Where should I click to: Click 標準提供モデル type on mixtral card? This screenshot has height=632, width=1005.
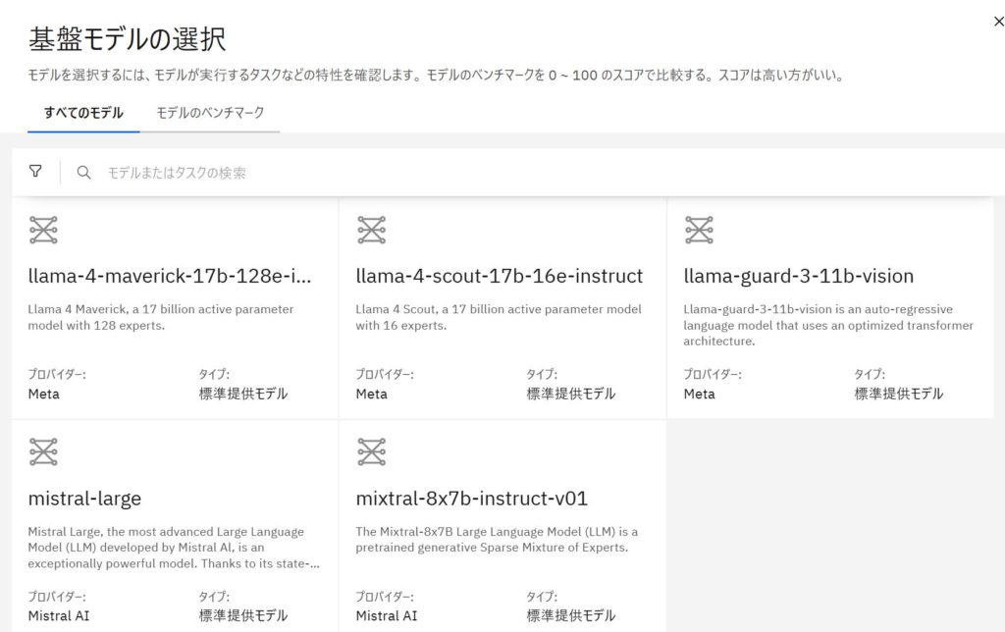[571, 616]
